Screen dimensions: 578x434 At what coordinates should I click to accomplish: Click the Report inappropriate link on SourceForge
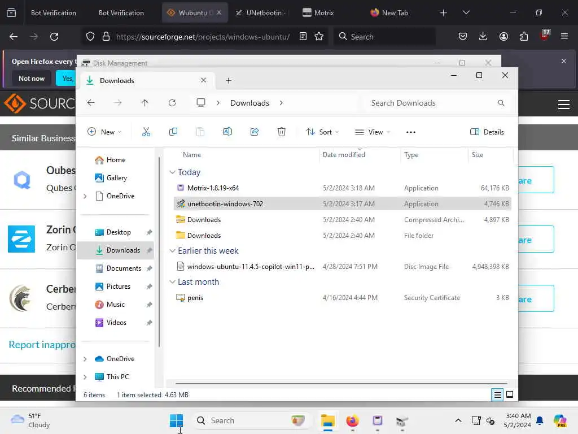point(42,344)
